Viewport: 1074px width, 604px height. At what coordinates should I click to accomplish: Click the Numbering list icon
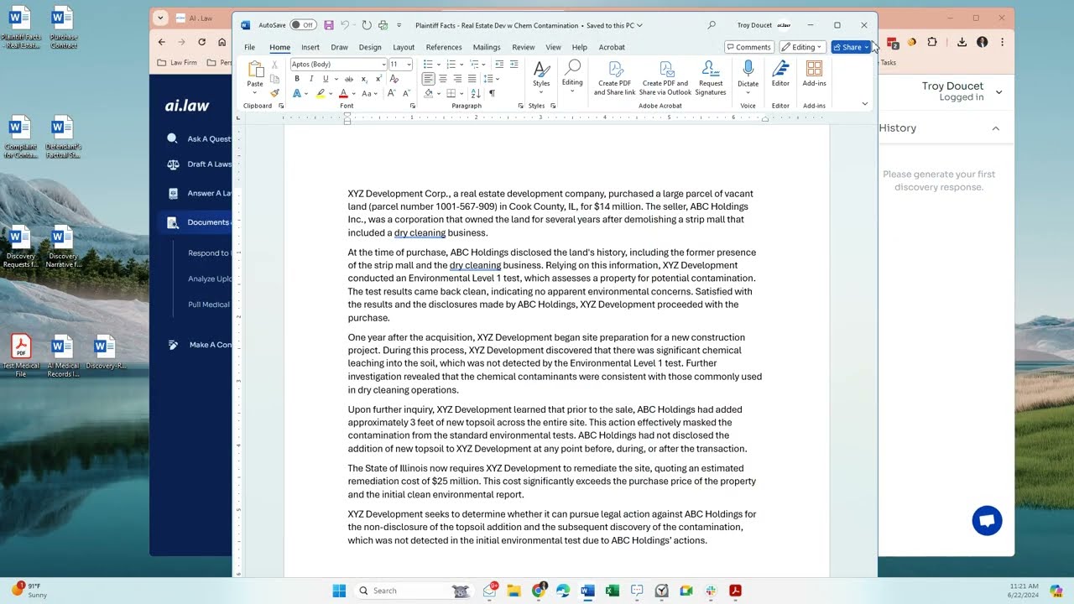tap(451, 65)
